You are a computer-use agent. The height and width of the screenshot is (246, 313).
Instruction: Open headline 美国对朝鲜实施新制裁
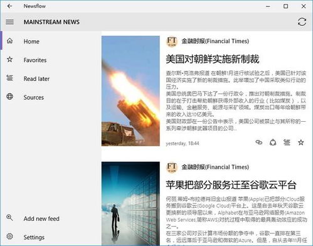[213, 59]
